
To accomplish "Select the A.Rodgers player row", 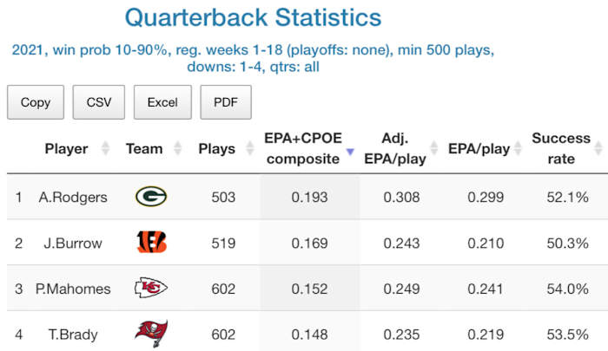I will 73,198.
